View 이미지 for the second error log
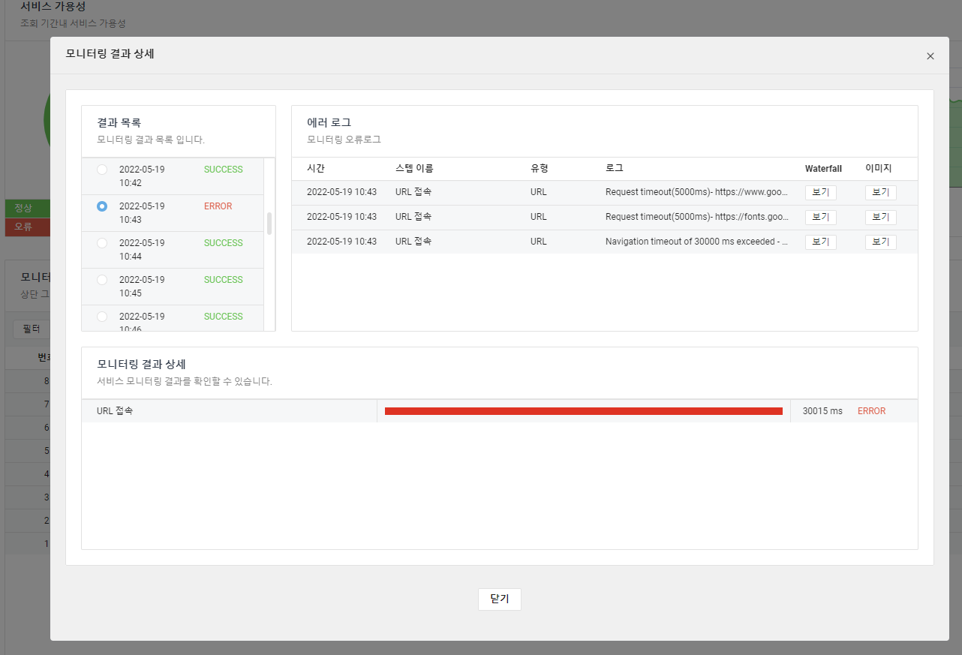962x655 pixels. pos(880,217)
